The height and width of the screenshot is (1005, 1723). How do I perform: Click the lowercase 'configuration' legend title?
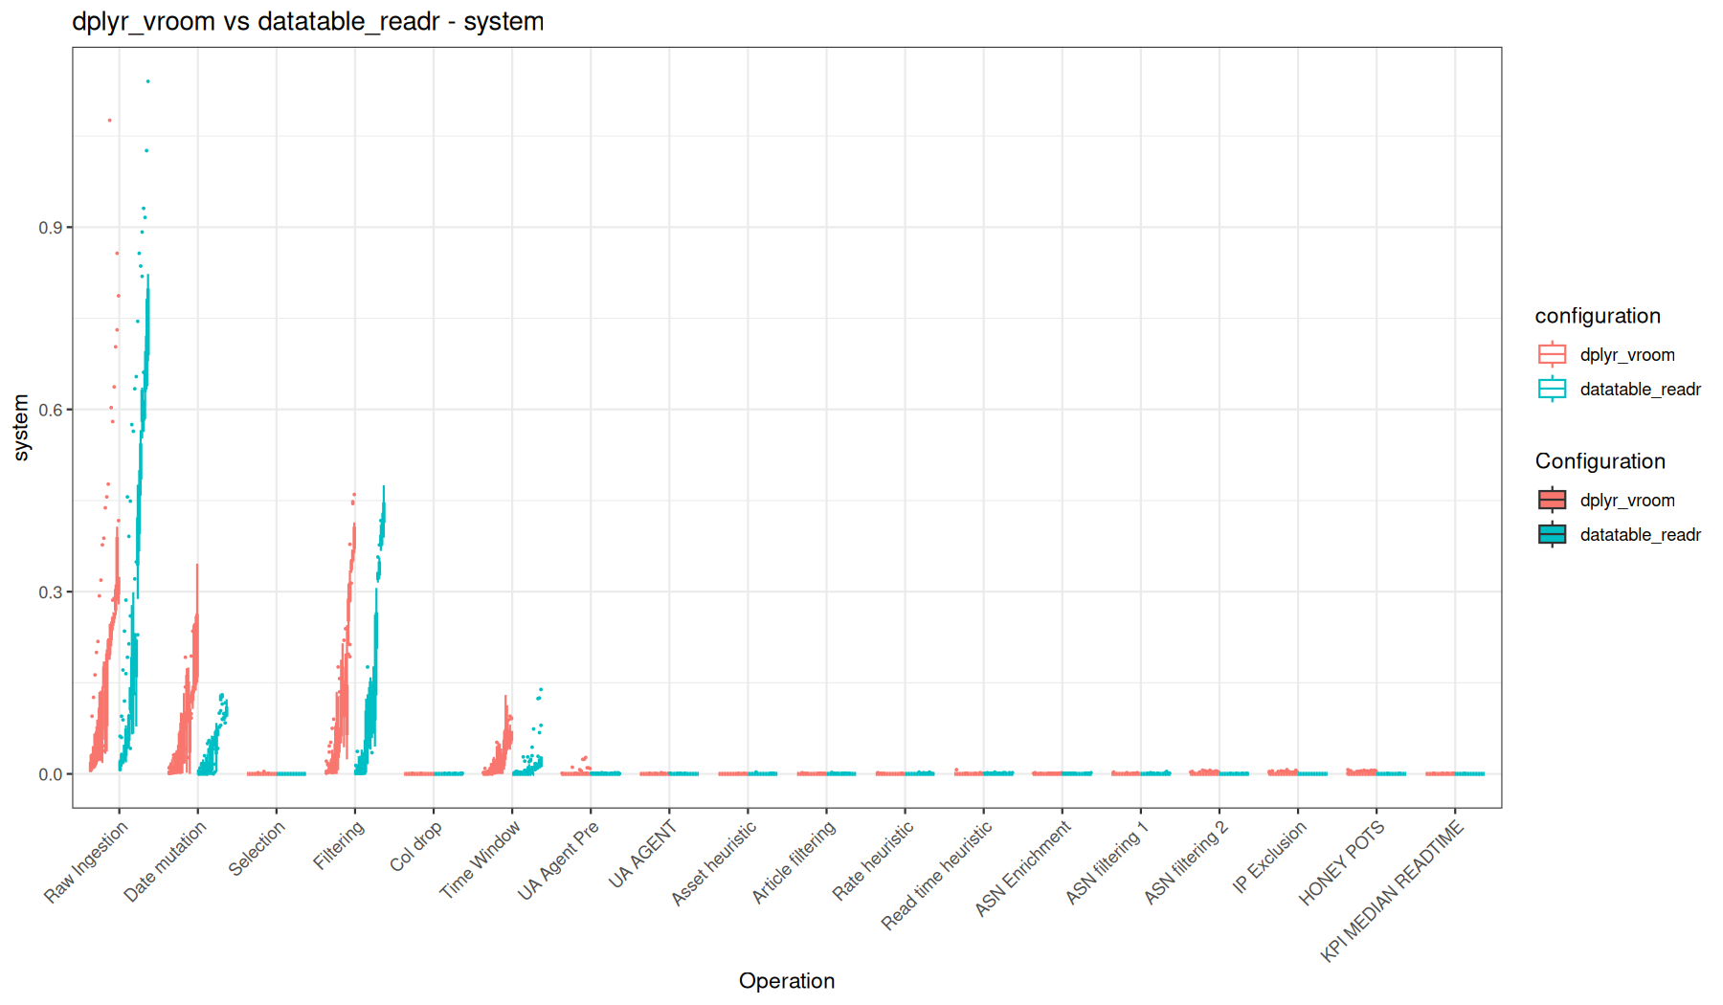(1598, 316)
